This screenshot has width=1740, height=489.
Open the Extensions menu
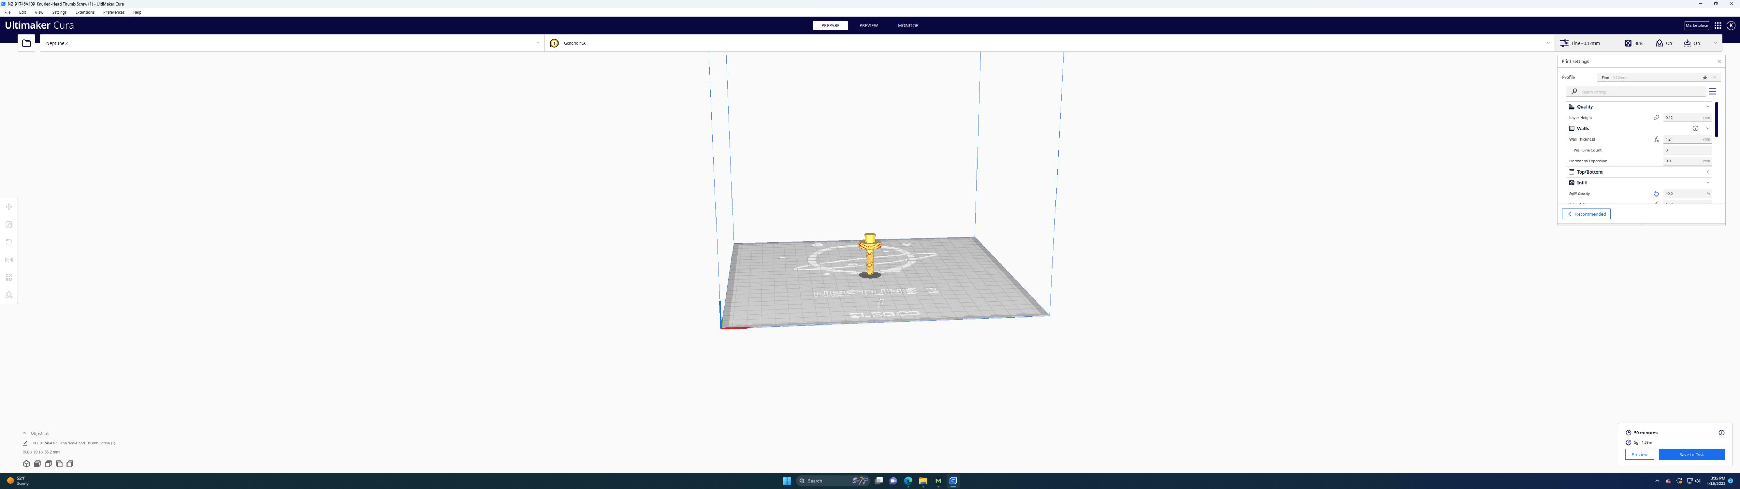pos(85,12)
